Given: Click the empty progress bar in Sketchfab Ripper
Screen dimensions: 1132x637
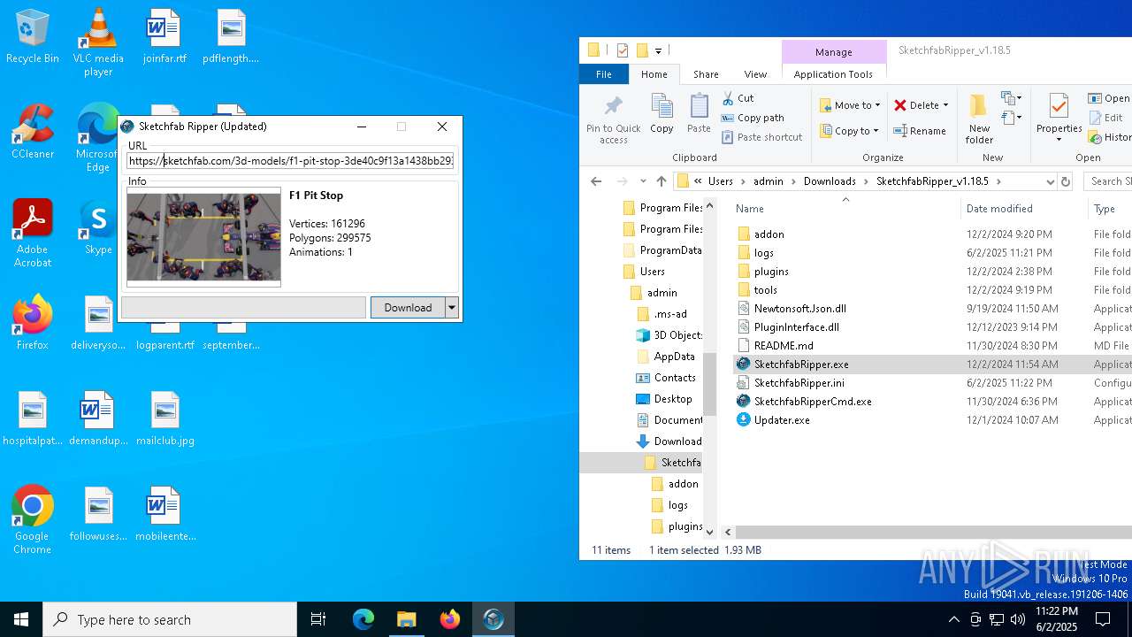Looking at the screenshot, I should 243,307.
